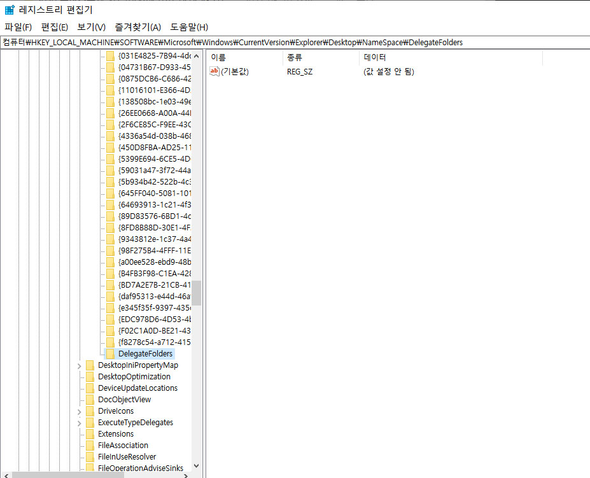Select the FileOperationAdviseSinks key
Viewport: 590px width, 478px height.
(141, 468)
